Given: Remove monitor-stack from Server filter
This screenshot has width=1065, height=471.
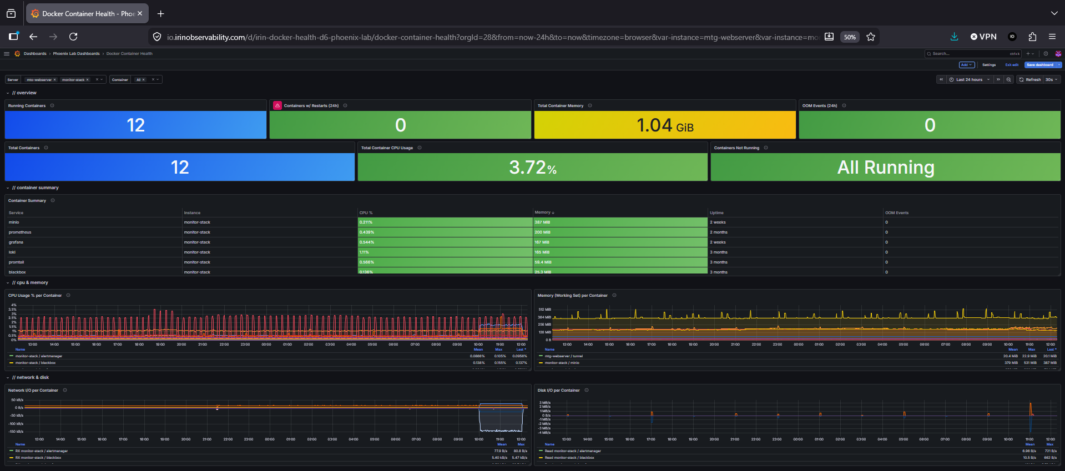Looking at the screenshot, I should (87, 80).
